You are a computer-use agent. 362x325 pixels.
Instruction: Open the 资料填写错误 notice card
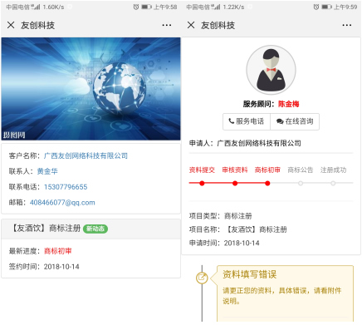pyautogui.click(x=285, y=293)
